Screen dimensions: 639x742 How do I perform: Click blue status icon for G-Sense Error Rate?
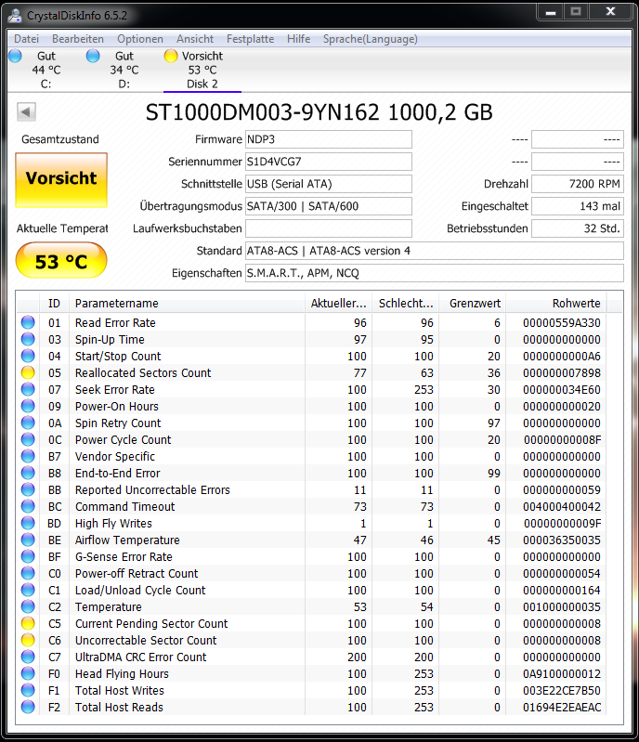pos(28,556)
